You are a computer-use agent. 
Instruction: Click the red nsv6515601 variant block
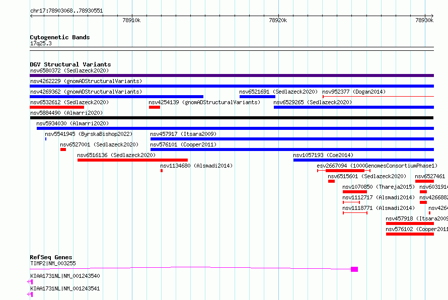coord(331,181)
